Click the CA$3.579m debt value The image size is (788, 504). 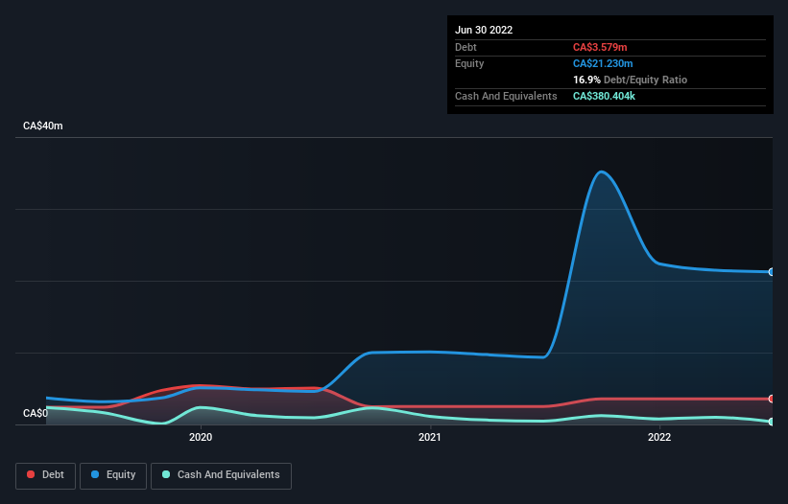(600, 47)
